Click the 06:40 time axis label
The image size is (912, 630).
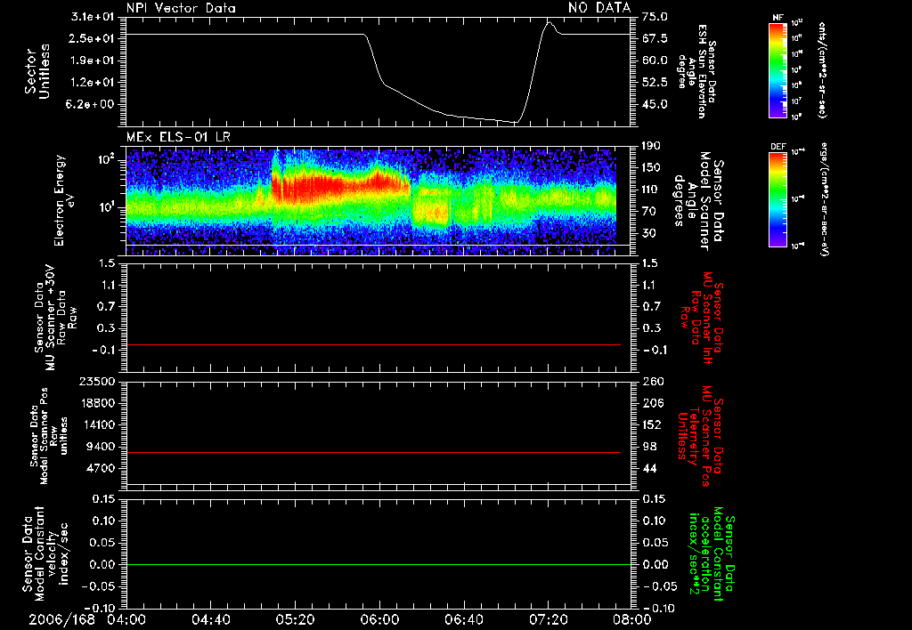463,619
